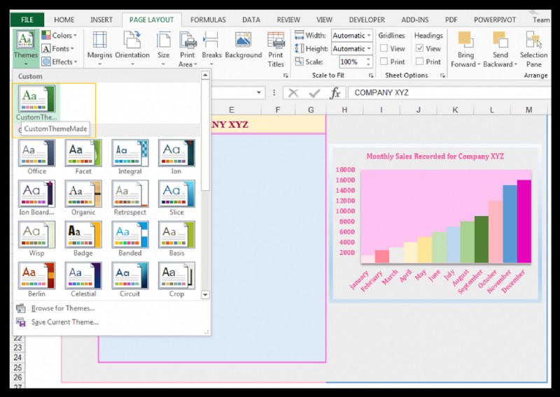Switch to the FORMULAS tab
Viewport: 560px width, 397px height.
pos(208,20)
